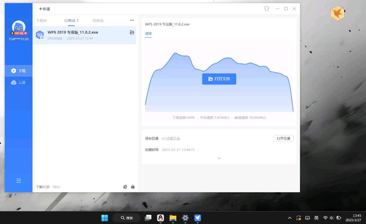Screen dimensions: 366x224
Task: Switch to the 回收站 tab
Action: point(98,21)
